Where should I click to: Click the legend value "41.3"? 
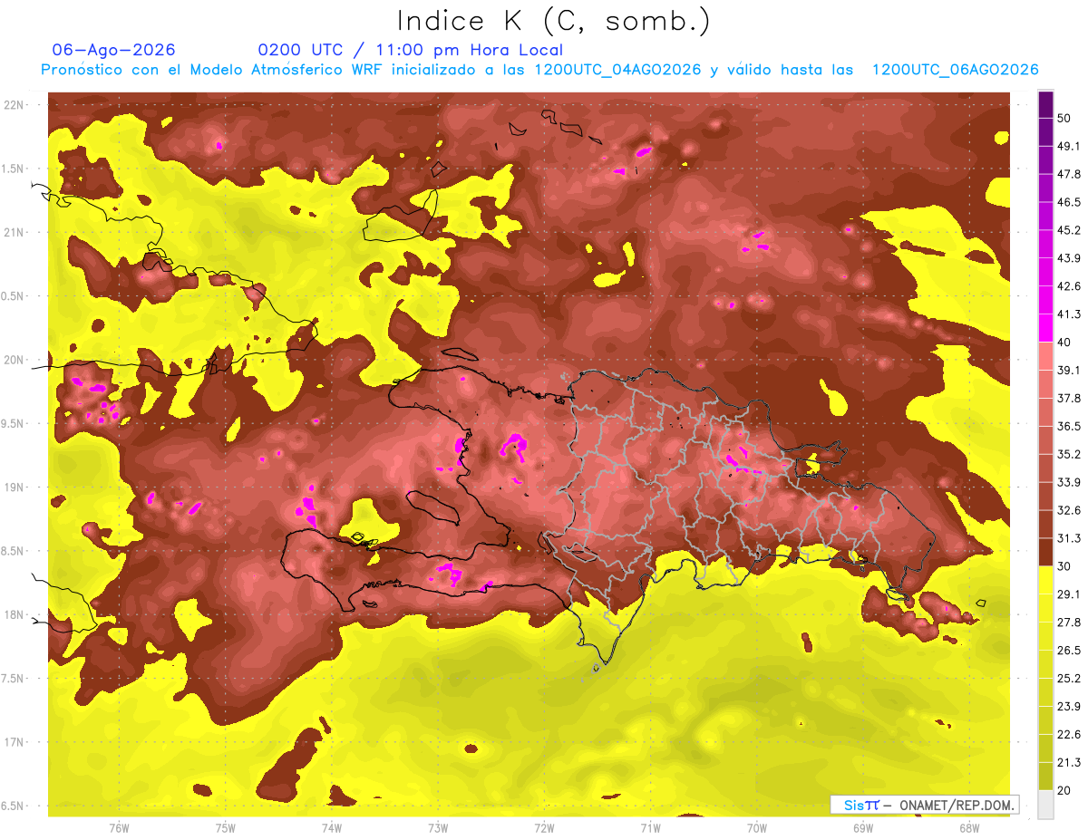pos(1068,314)
